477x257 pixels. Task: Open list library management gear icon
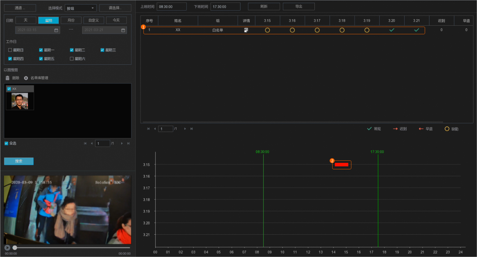26,78
